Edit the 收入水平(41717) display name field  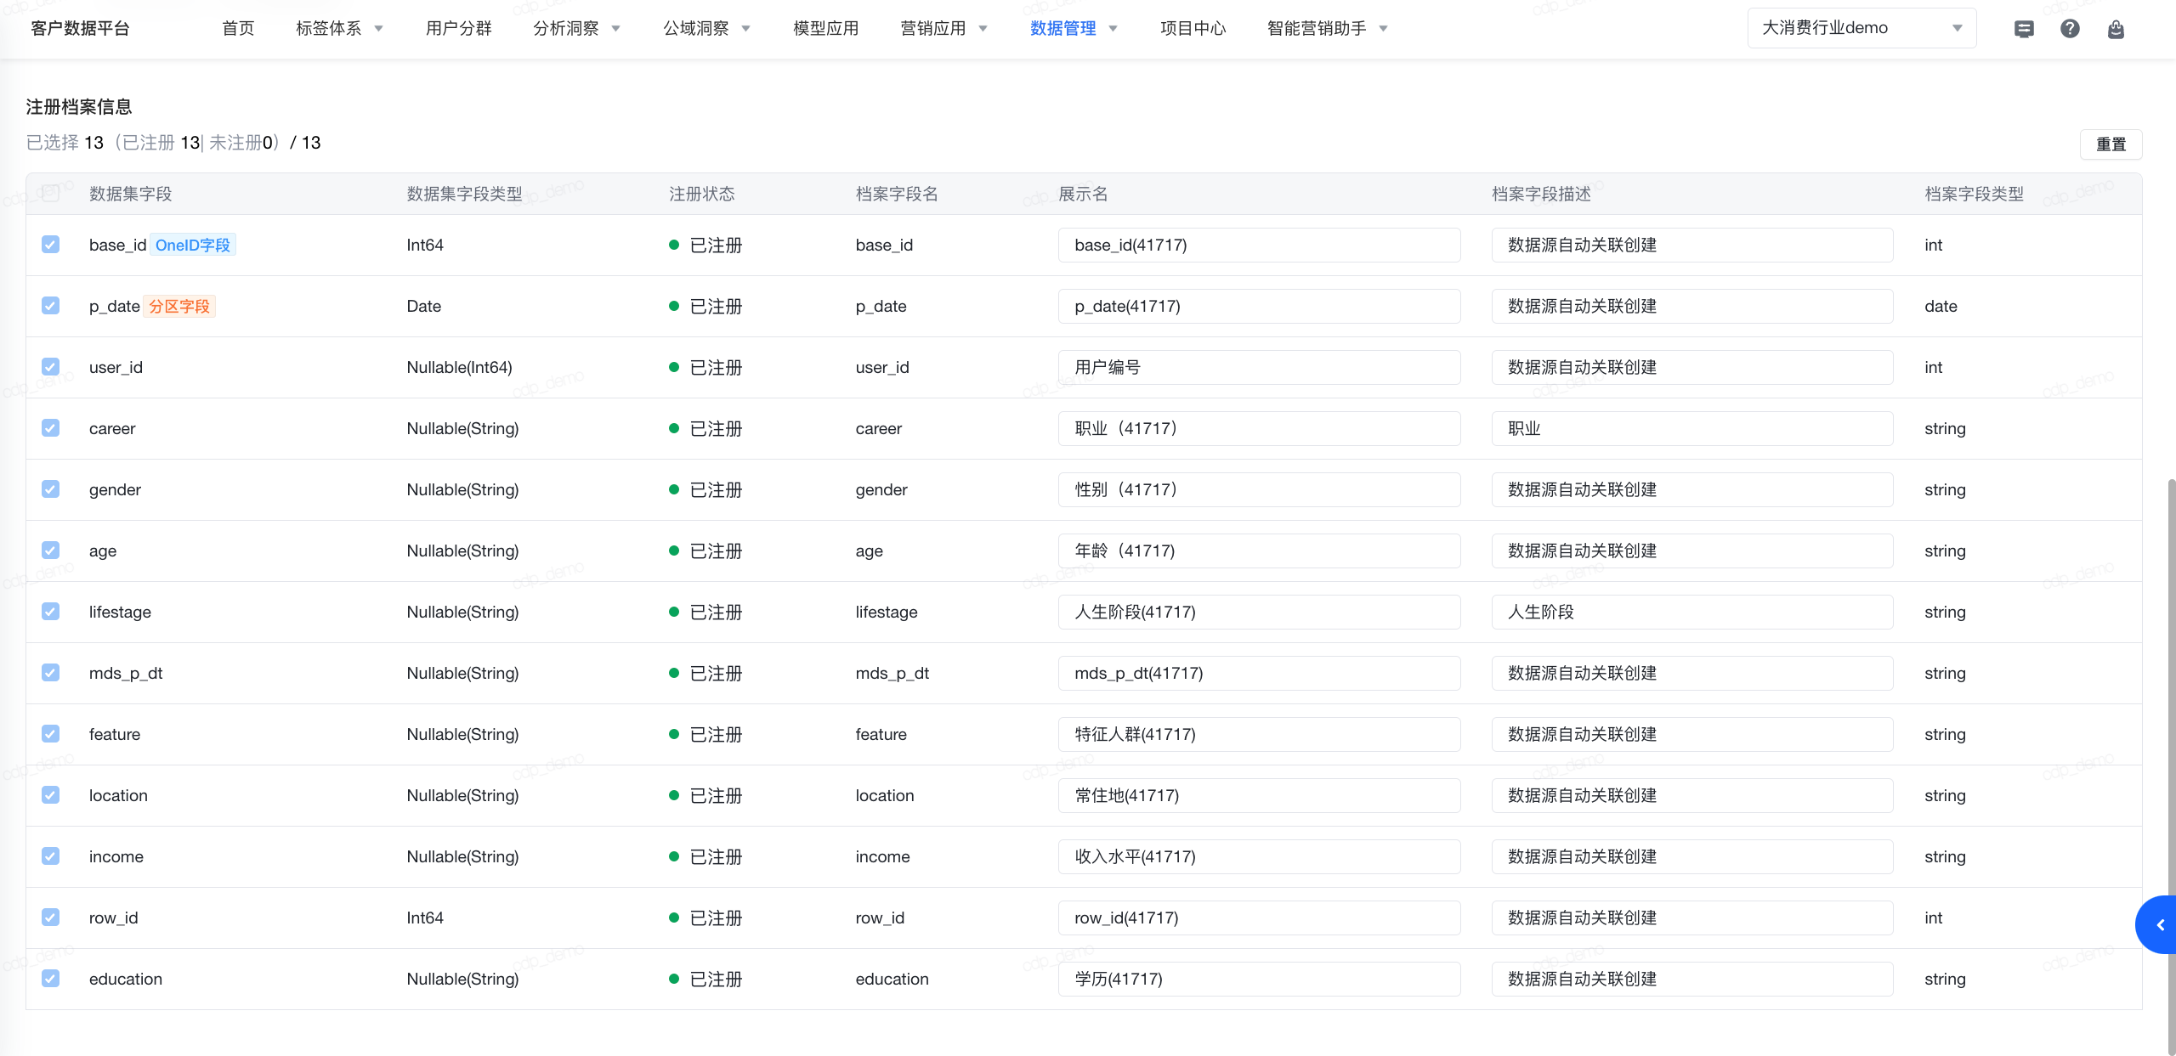point(1259,856)
